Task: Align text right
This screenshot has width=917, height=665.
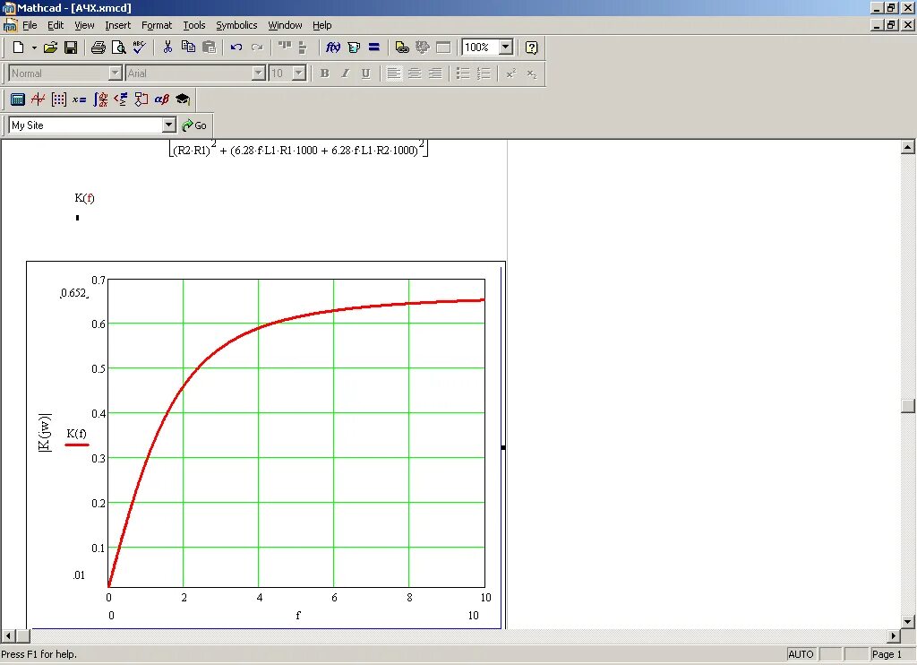Action: pyautogui.click(x=435, y=73)
